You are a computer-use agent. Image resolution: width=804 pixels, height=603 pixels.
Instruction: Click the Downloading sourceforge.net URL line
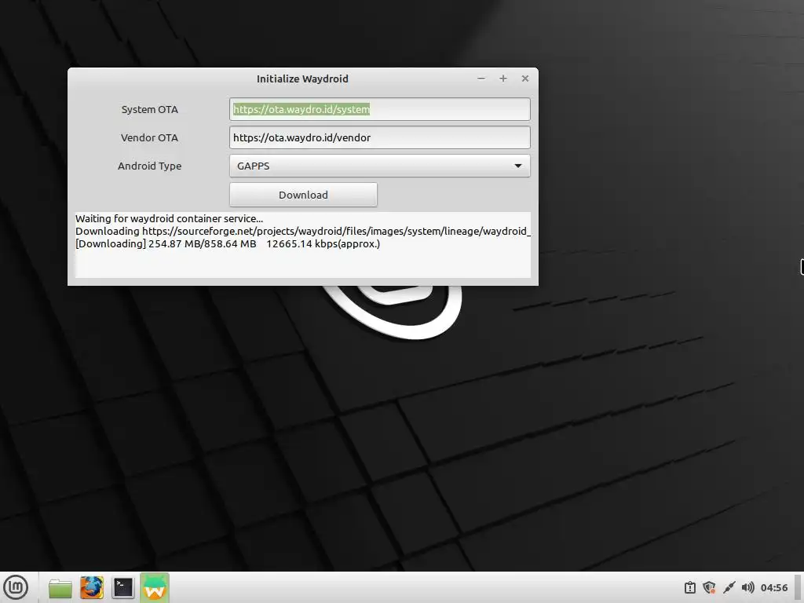point(303,232)
